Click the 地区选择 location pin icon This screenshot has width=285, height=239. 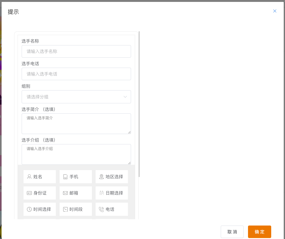pyautogui.click(x=101, y=177)
